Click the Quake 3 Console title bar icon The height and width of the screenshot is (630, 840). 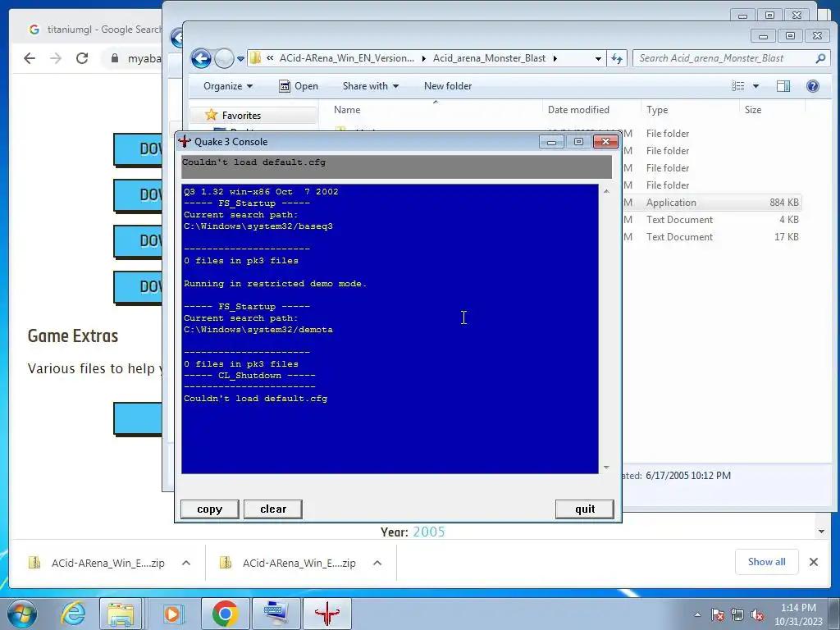pyautogui.click(x=185, y=141)
